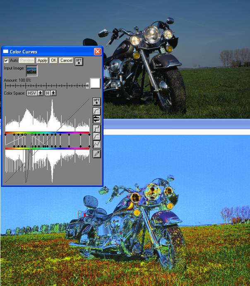The width and height of the screenshot is (250, 286).
Task: Open the H channel dropdown
Action: coord(50,93)
